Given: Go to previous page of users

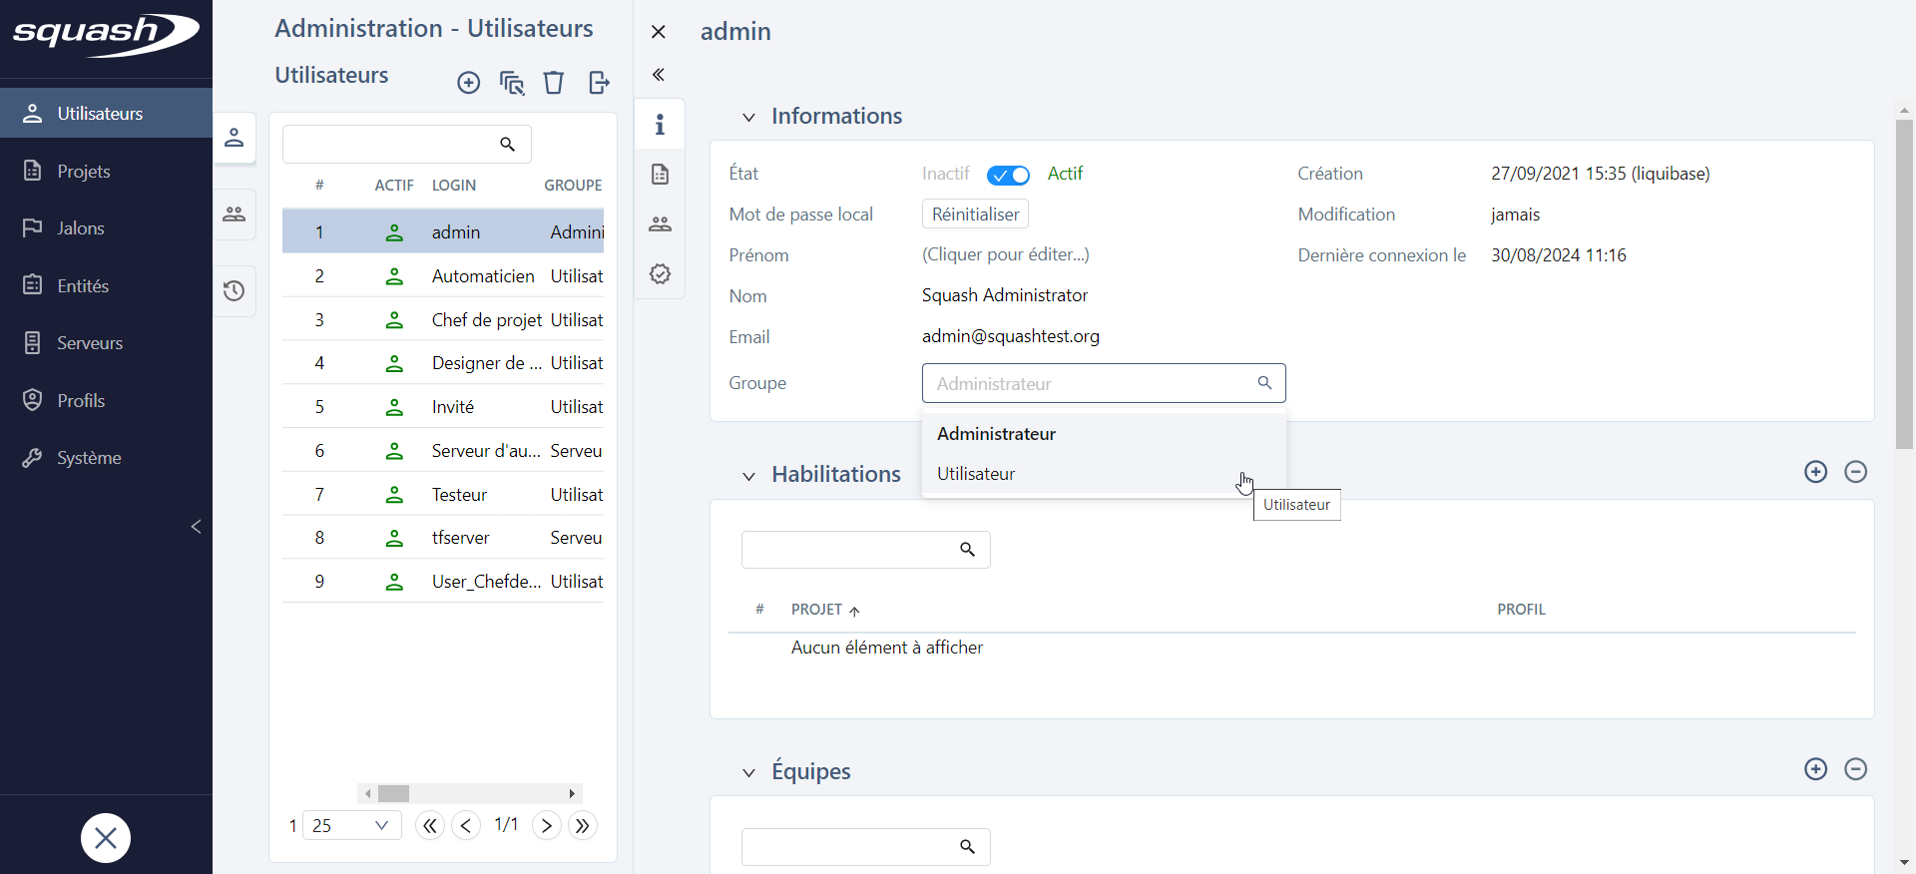Looking at the screenshot, I should [466, 825].
